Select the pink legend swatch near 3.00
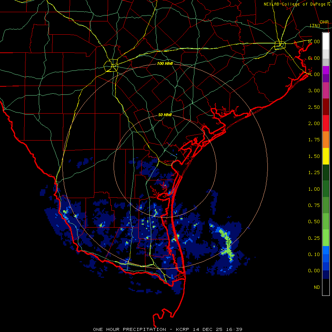Screen dimensions: 332x332 (x=326, y=90)
